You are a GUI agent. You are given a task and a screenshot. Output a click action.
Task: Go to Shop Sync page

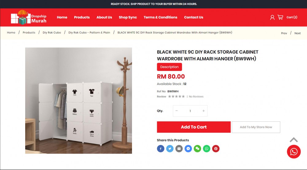(128, 17)
